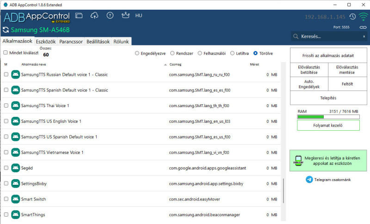This screenshot has width=370, height=224.
Task: Select the Törölve radio filter
Action: (x=255, y=53)
